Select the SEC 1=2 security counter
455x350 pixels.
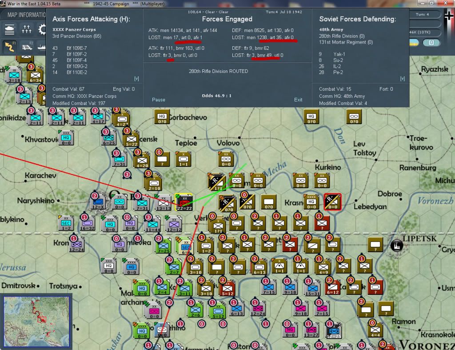(x=66, y=223)
